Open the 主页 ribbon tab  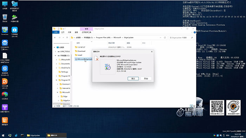(x=63, y=32)
